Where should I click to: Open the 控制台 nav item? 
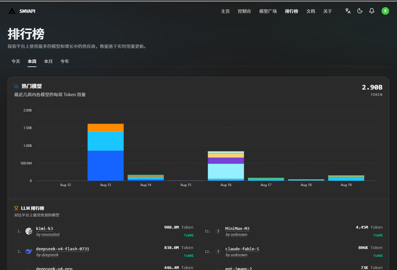[244, 11]
